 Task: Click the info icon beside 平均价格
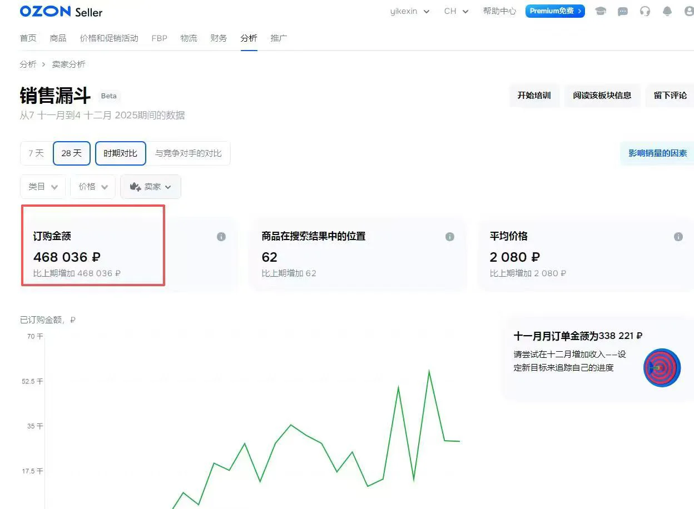[678, 236]
